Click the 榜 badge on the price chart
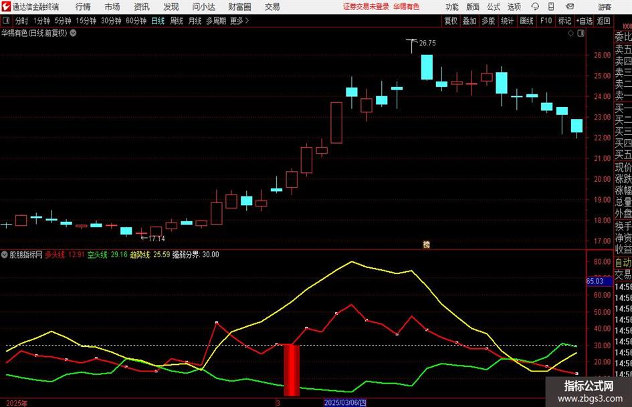The width and height of the screenshot is (632, 407). tap(427, 244)
